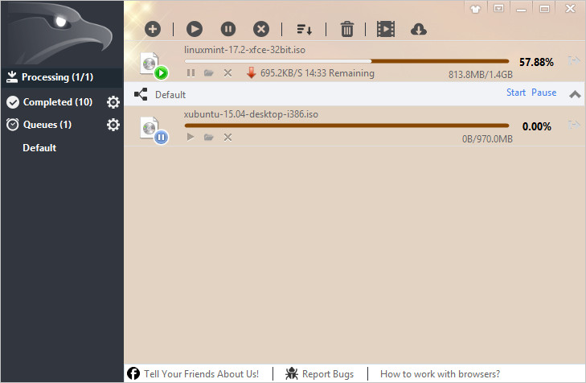The width and height of the screenshot is (586, 383).
Task: Click the 0.00% progress value
Action: pos(537,126)
